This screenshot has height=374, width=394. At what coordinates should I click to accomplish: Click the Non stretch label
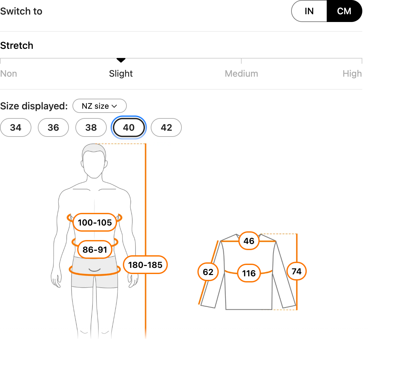click(x=9, y=73)
